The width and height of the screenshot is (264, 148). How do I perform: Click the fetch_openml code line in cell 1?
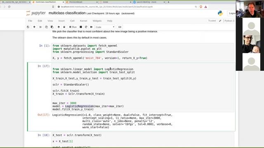[x=100, y=58]
